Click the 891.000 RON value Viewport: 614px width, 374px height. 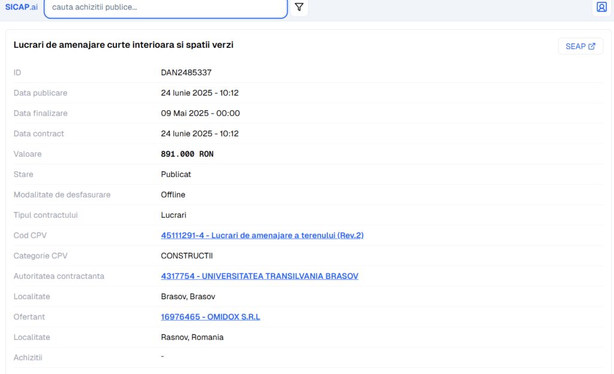187,154
